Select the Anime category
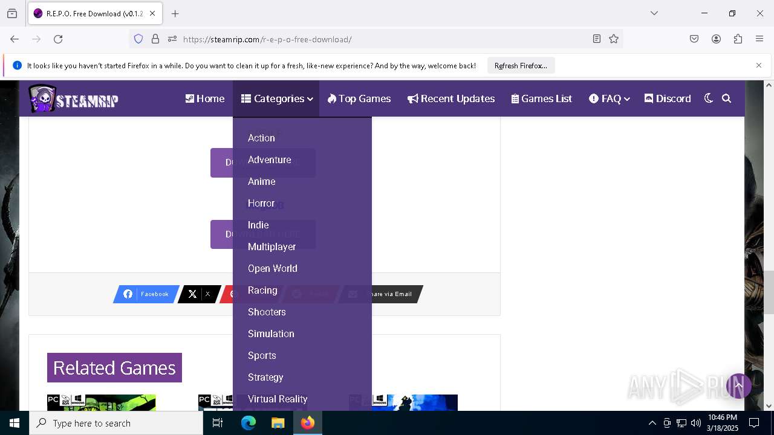 [x=262, y=181]
